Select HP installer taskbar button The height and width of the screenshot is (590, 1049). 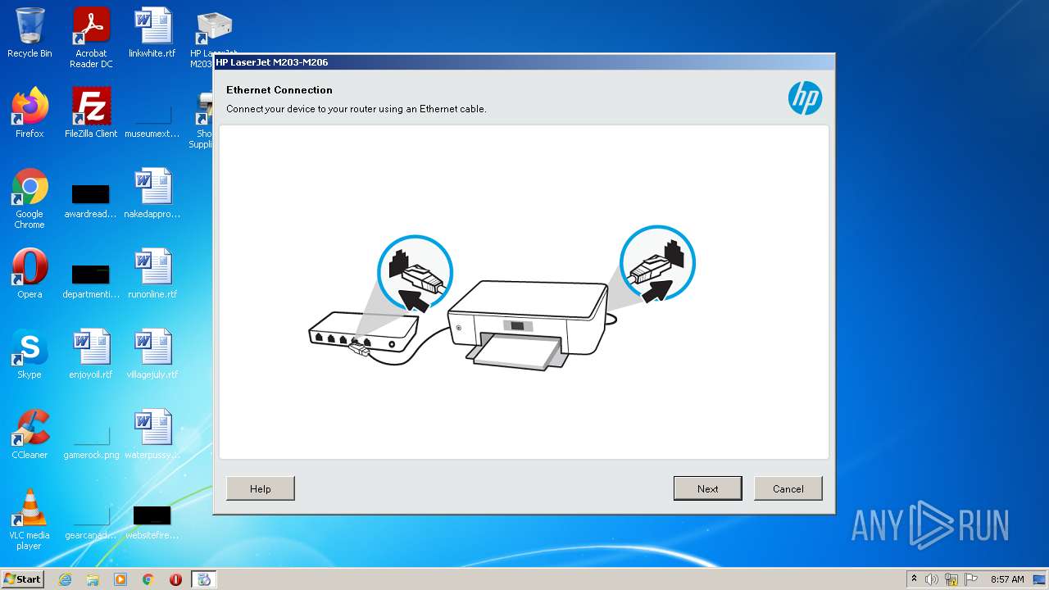(204, 579)
